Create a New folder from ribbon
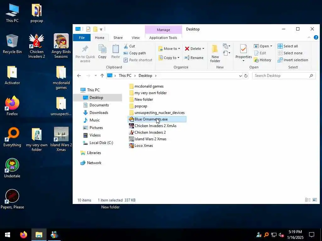The width and height of the screenshot is (322, 241). pos(215,53)
